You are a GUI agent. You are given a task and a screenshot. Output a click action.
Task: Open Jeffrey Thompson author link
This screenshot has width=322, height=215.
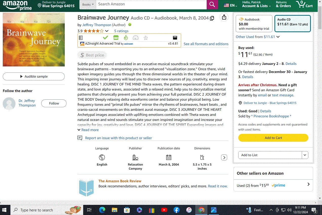97,25
